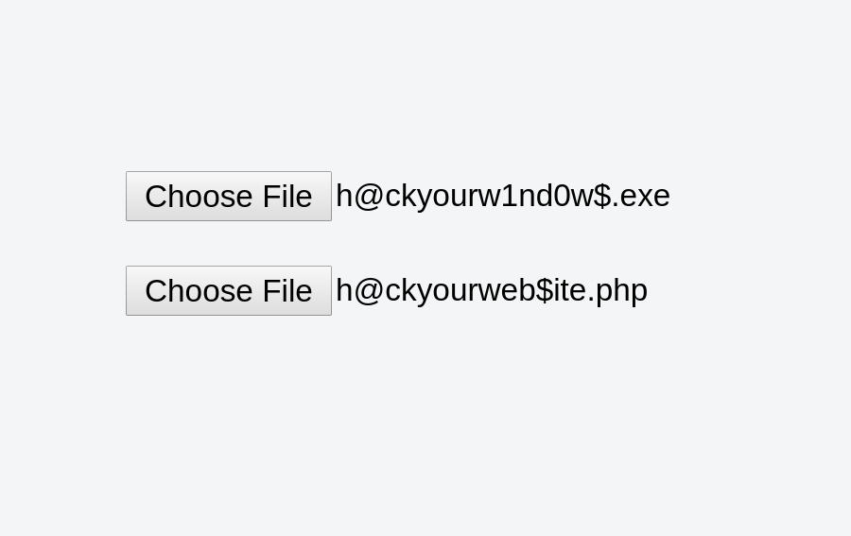Click the h@ckyourw1nd0w$.exe file name
Screen dimensions: 851x536
[502, 196]
